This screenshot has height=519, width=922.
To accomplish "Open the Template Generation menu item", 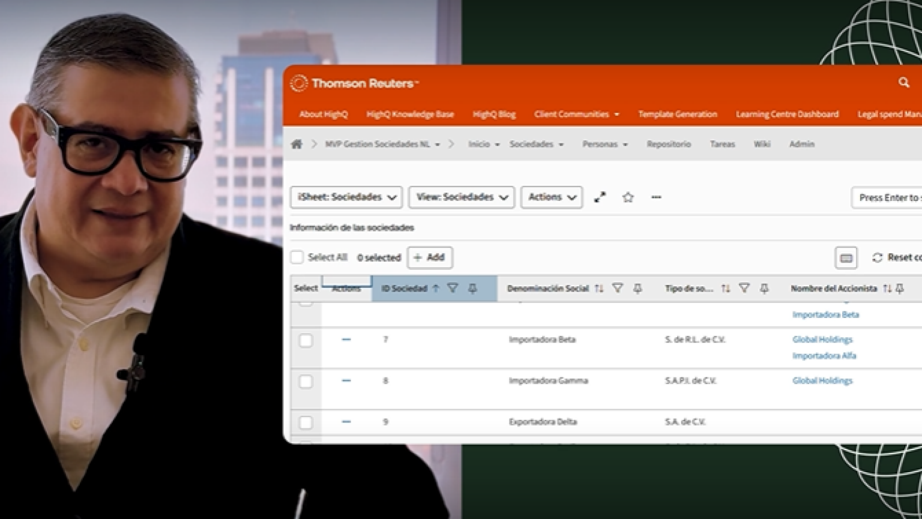I will point(678,114).
